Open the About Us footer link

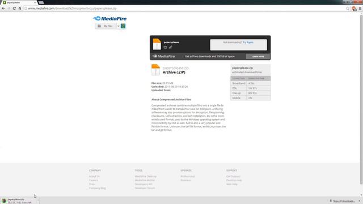pos(94,176)
